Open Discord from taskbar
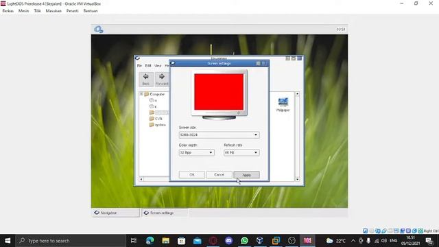439x247 pixels. tap(228, 241)
